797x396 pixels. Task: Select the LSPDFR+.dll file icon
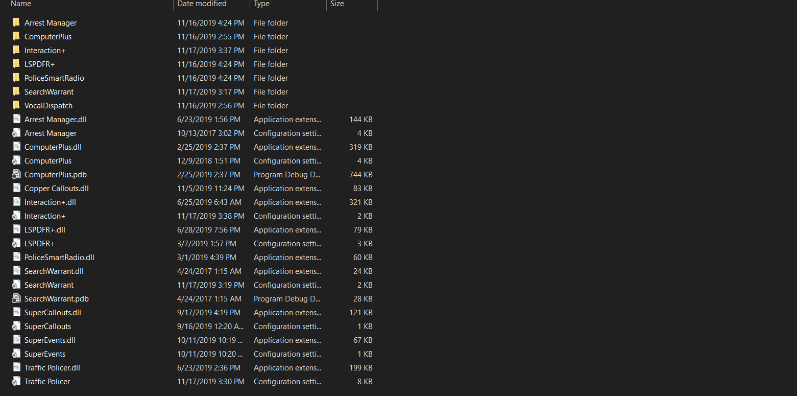point(16,229)
